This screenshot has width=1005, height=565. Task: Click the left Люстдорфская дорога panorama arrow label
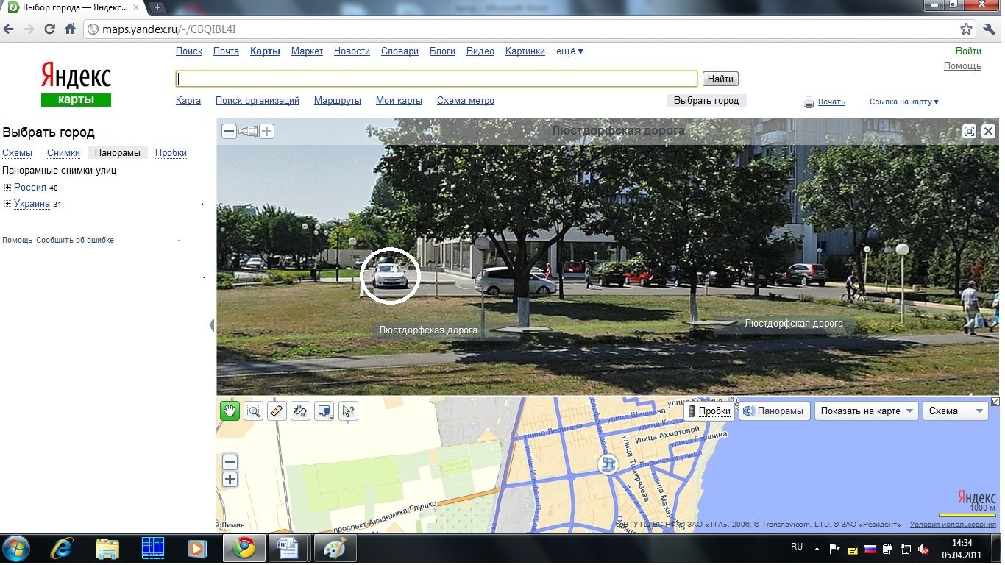pos(428,330)
